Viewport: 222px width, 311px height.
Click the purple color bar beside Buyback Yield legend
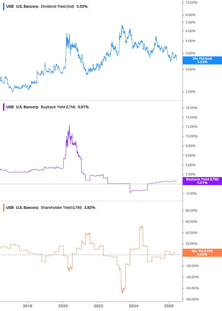pos(4,107)
